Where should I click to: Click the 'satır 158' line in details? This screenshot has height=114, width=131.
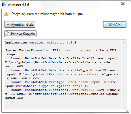point(14,98)
